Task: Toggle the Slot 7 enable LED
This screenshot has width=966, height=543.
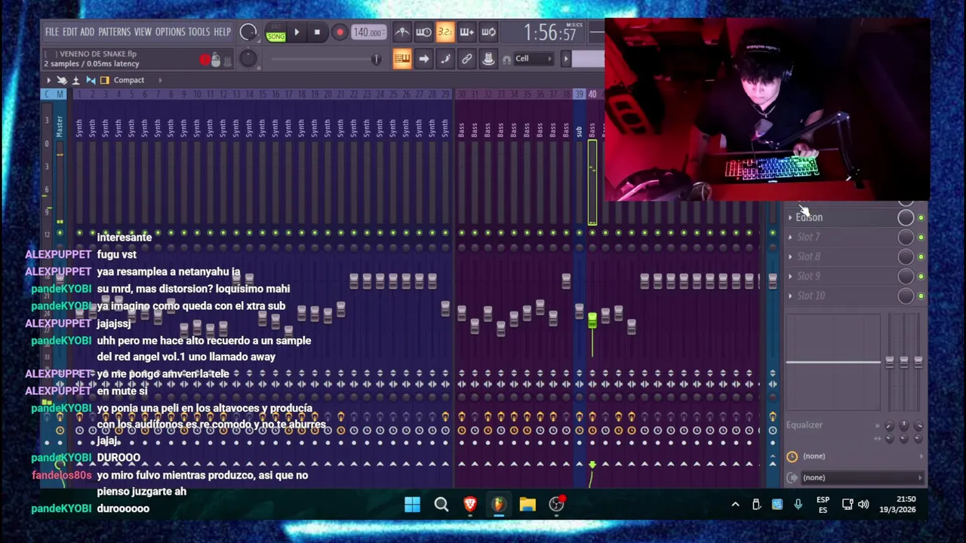Action: point(921,238)
